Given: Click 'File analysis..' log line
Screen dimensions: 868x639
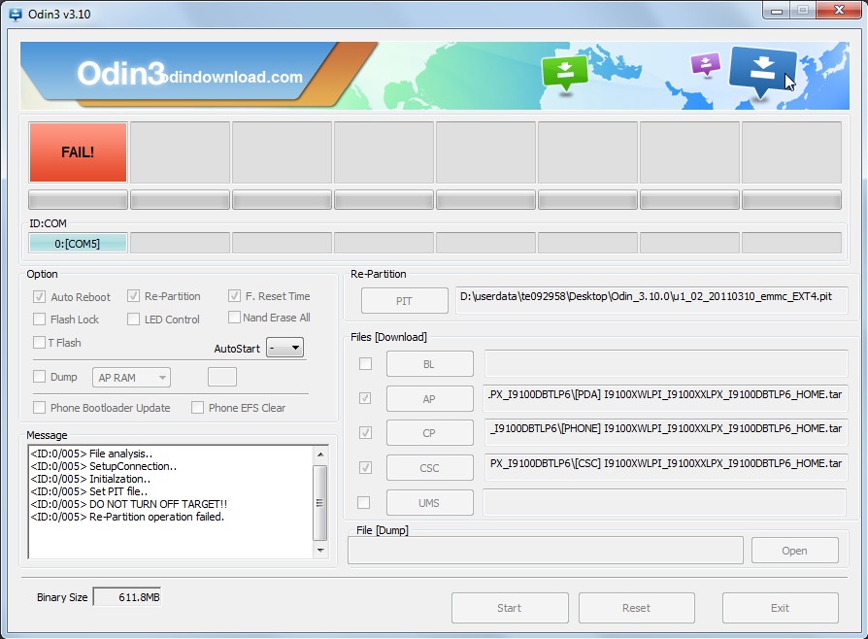Looking at the screenshot, I should pyautogui.click(x=91, y=454).
